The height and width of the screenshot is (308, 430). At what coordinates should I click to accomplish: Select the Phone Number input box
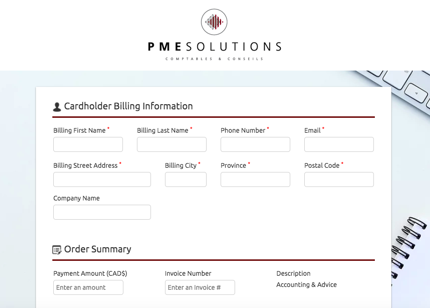pos(255,144)
